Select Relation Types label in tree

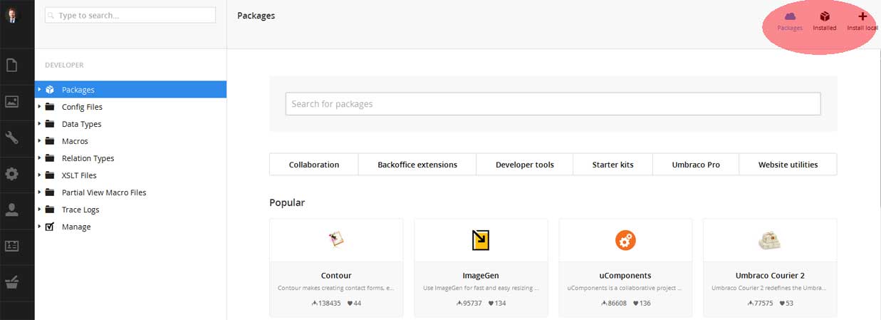pos(88,158)
